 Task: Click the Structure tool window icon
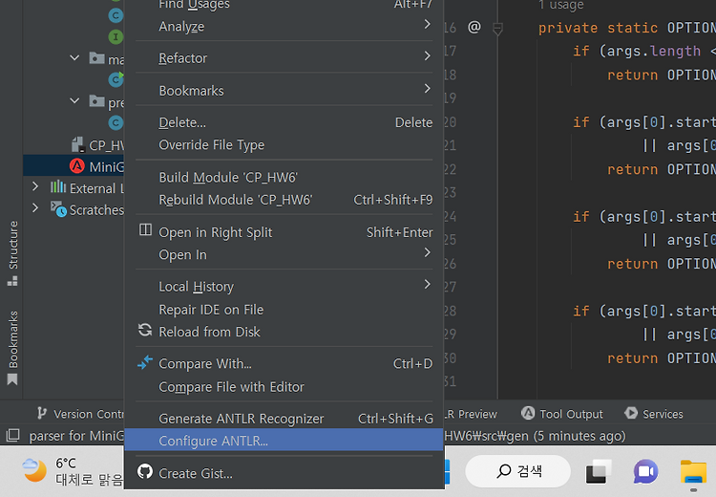coord(12,281)
